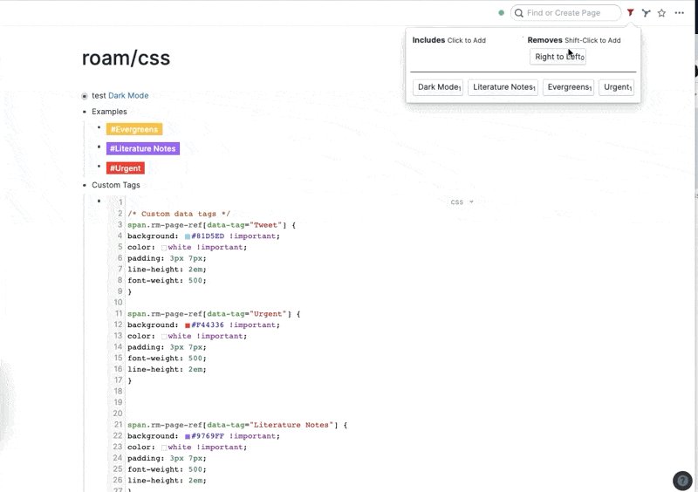Click the #81D5ED color swatch

pyautogui.click(x=188, y=236)
